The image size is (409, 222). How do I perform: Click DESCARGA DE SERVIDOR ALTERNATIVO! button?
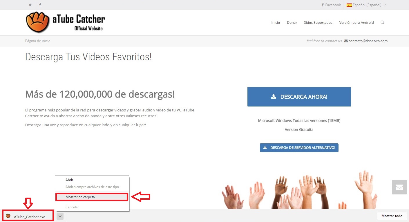tap(299, 148)
